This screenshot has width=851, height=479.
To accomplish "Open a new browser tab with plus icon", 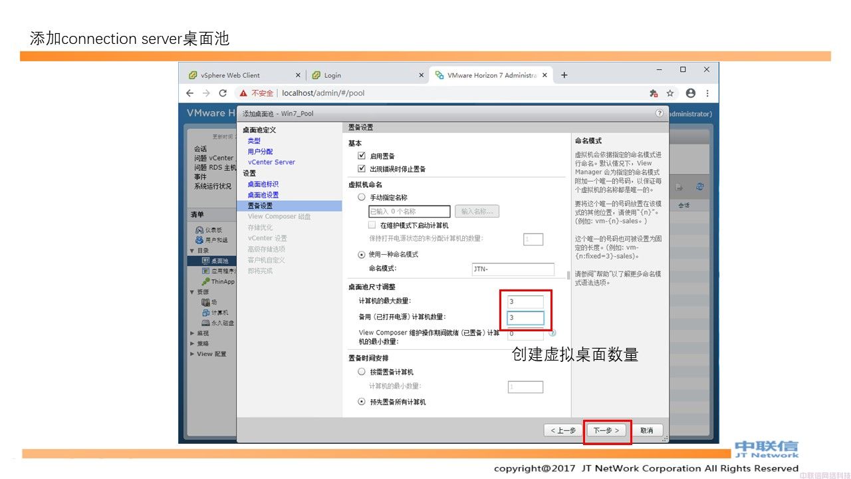I will [564, 75].
